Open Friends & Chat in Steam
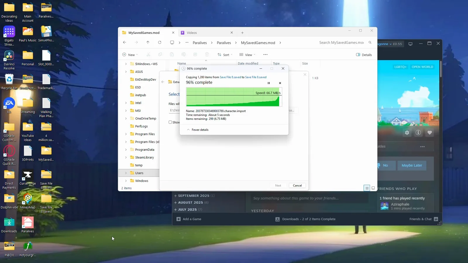This screenshot has height=263, width=468. tap(424, 219)
